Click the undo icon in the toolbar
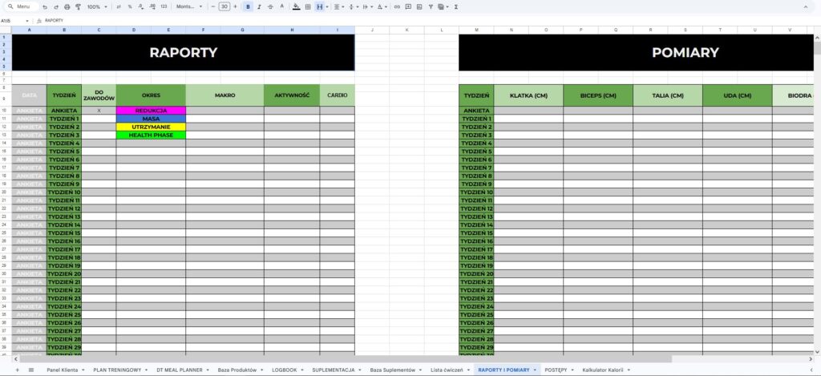 (45, 6)
